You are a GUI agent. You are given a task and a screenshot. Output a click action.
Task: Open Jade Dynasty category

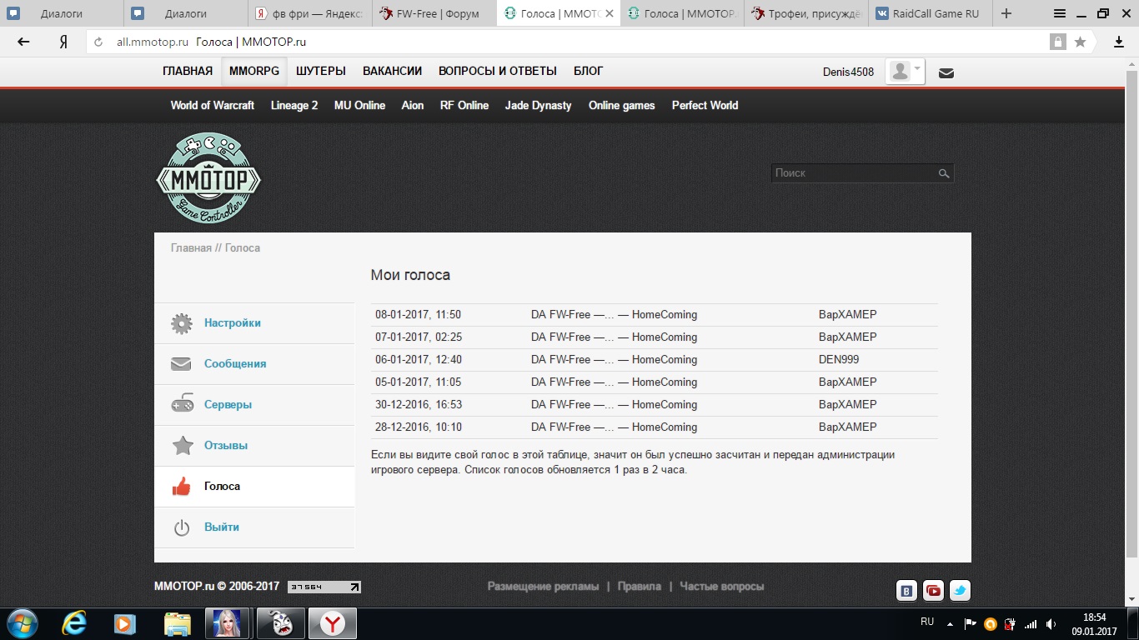pos(539,106)
